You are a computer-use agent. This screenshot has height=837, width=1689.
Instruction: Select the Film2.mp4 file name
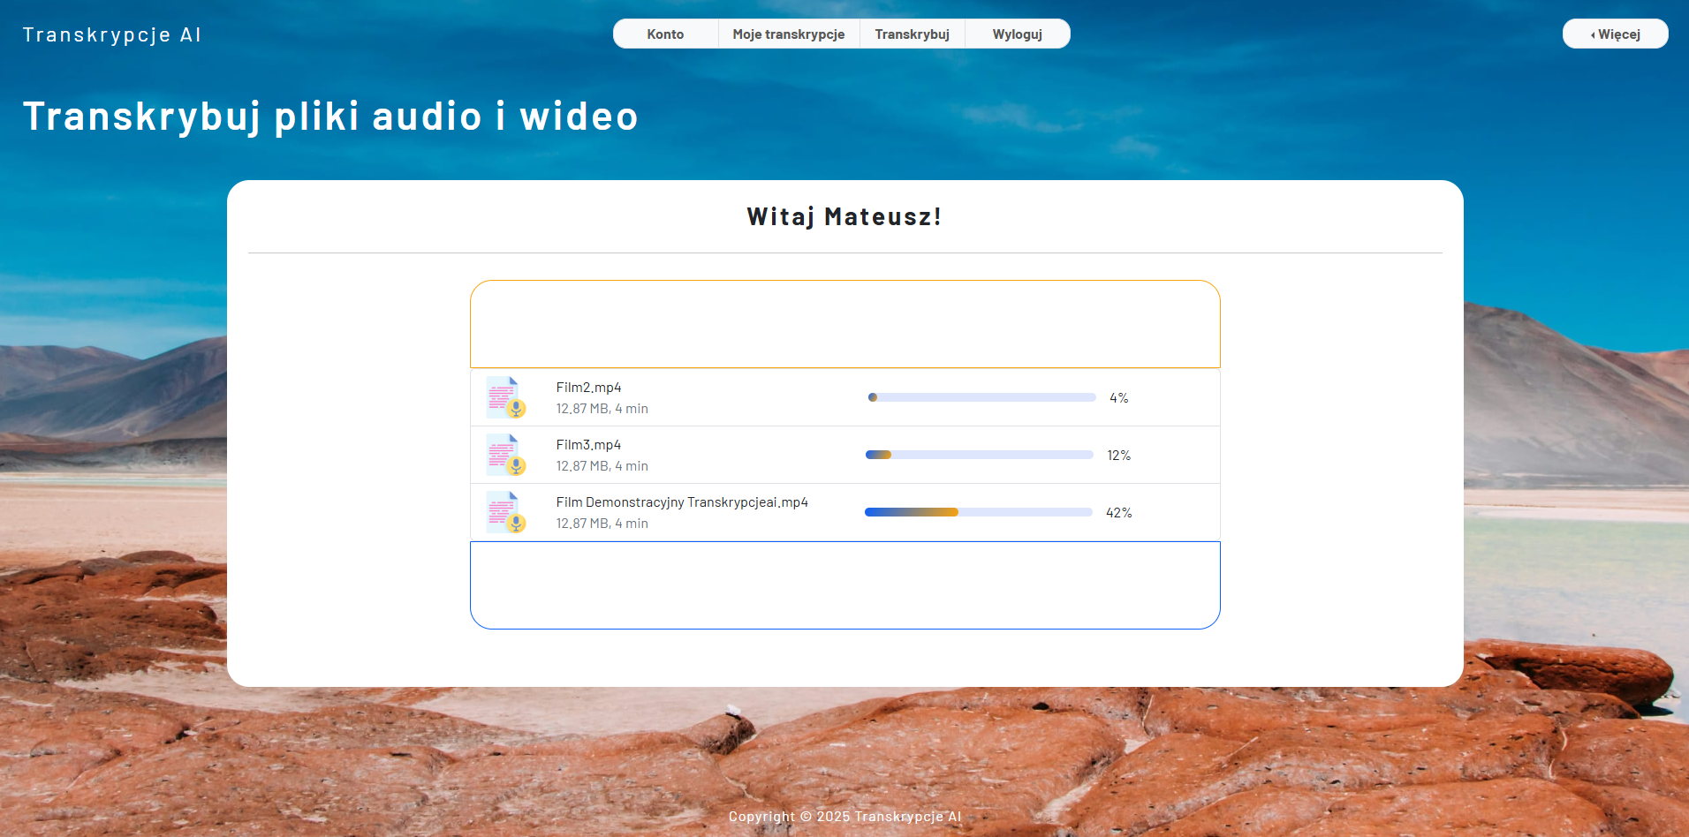tap(588, 388)
